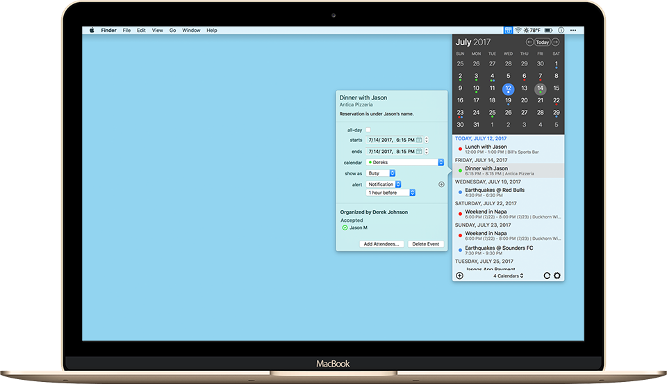The image size is (667, 384).
Task: Click the reservation note text
Action: click(x=377, y=113)
